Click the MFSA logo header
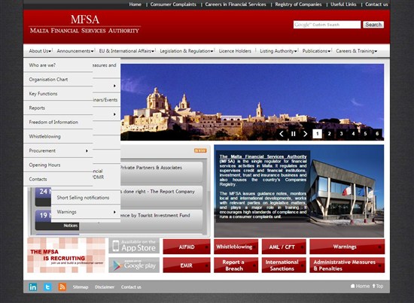Image resolution: width=414 pixels, height=303 pixels. click(x=84, y=24)
